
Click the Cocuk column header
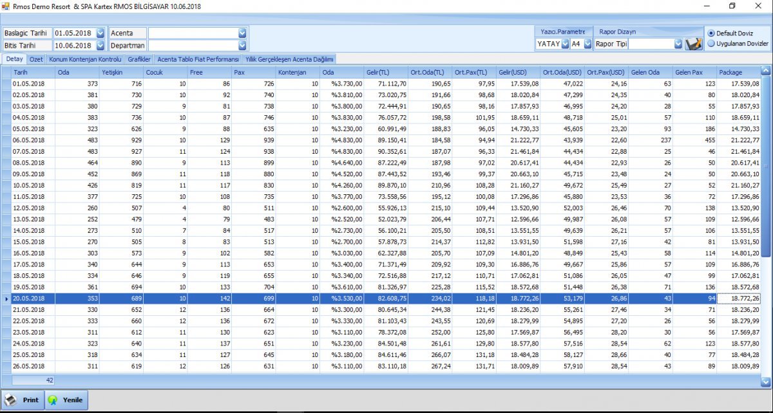166,72
